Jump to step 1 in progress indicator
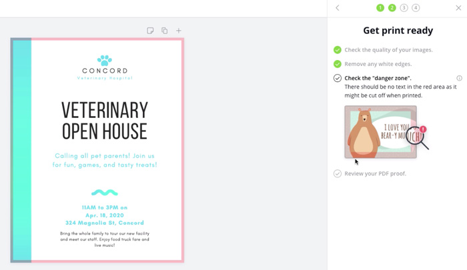467x270 pixels. [x=380, y=8]
